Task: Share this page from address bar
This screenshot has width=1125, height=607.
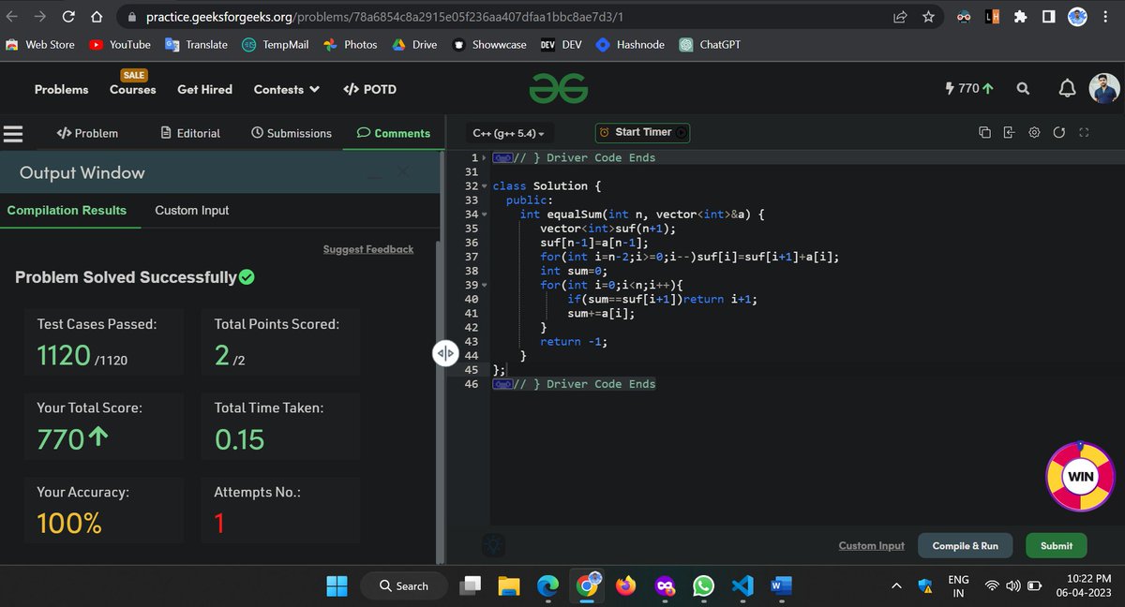Action: pos(900,17)
